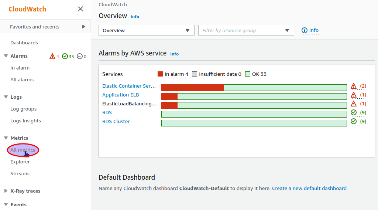Click warning icon for Application ELB (1)
Image resolution: width=378 pixels, height=210 pixels.
tap(354, 95)
